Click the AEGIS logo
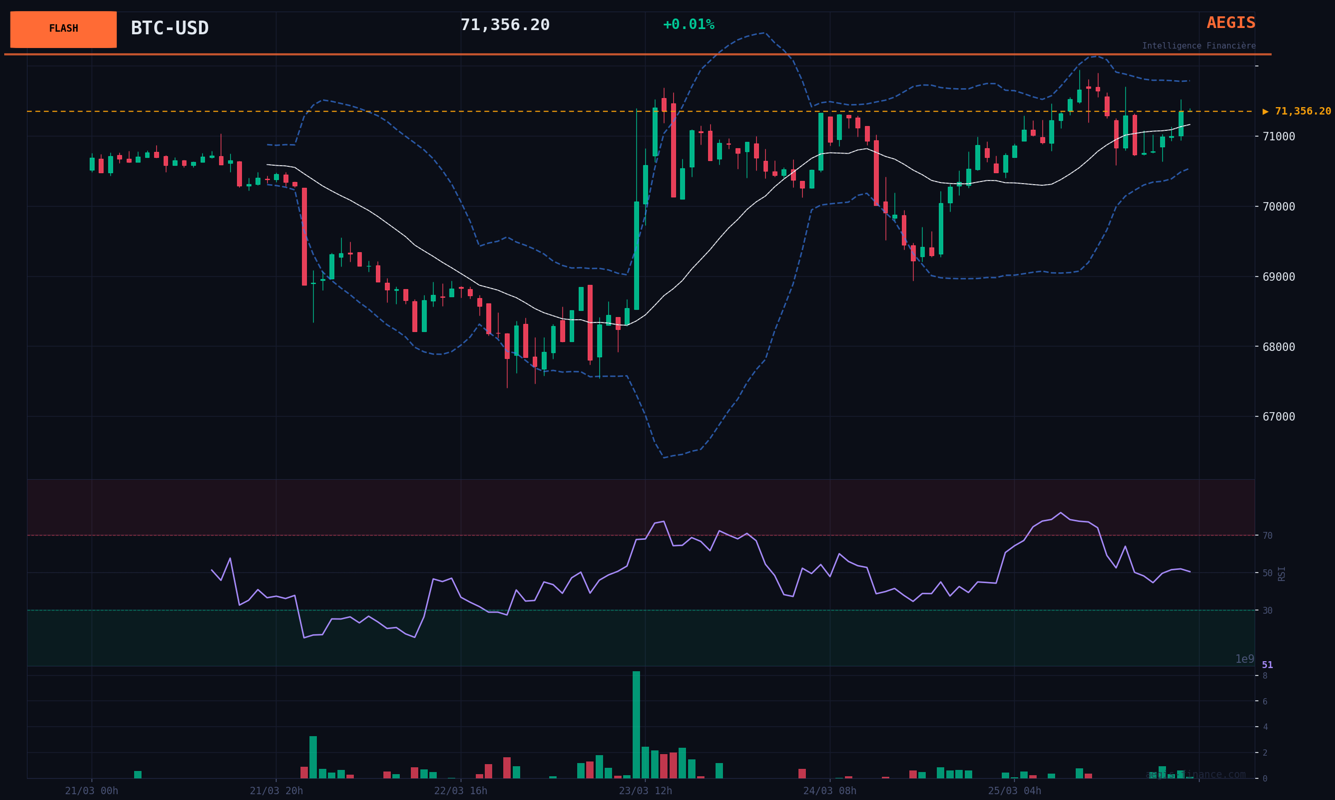The image size is (1335, 800). tap(1230, 23)
